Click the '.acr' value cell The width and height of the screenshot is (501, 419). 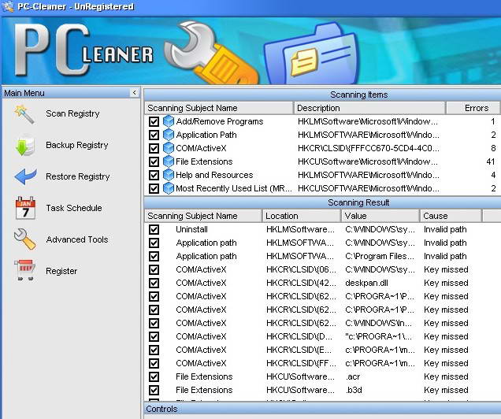pos(353,376)
